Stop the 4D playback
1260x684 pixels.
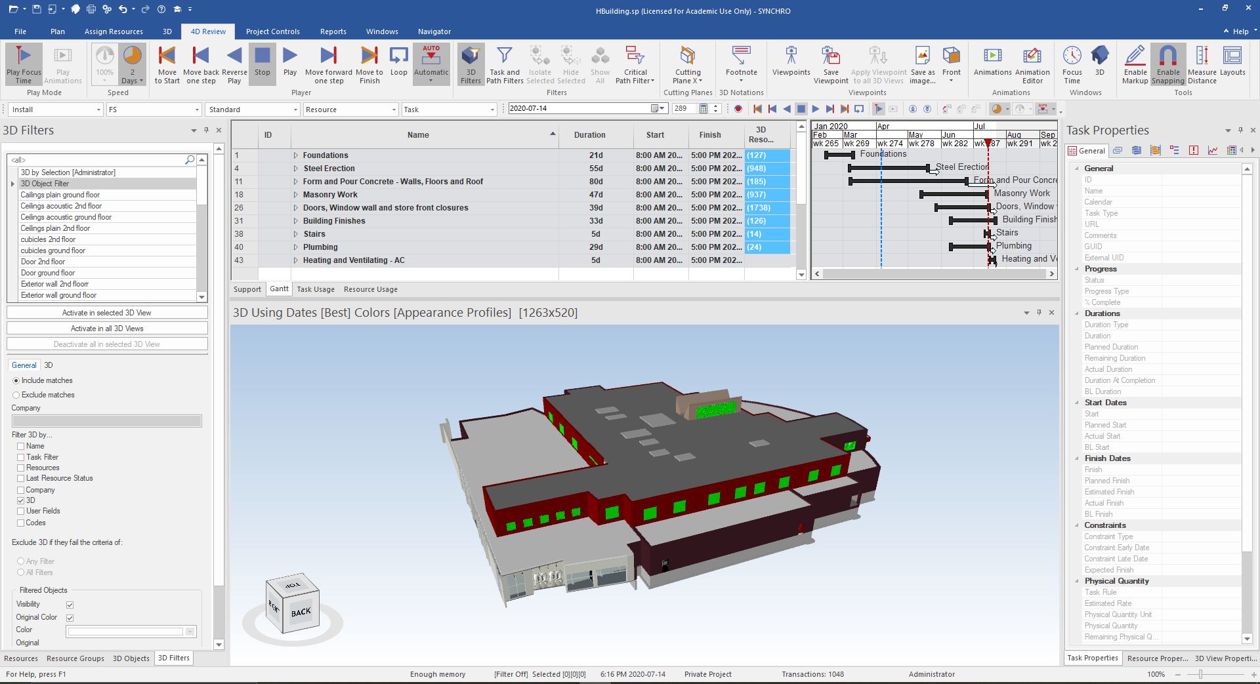point(262,64)
